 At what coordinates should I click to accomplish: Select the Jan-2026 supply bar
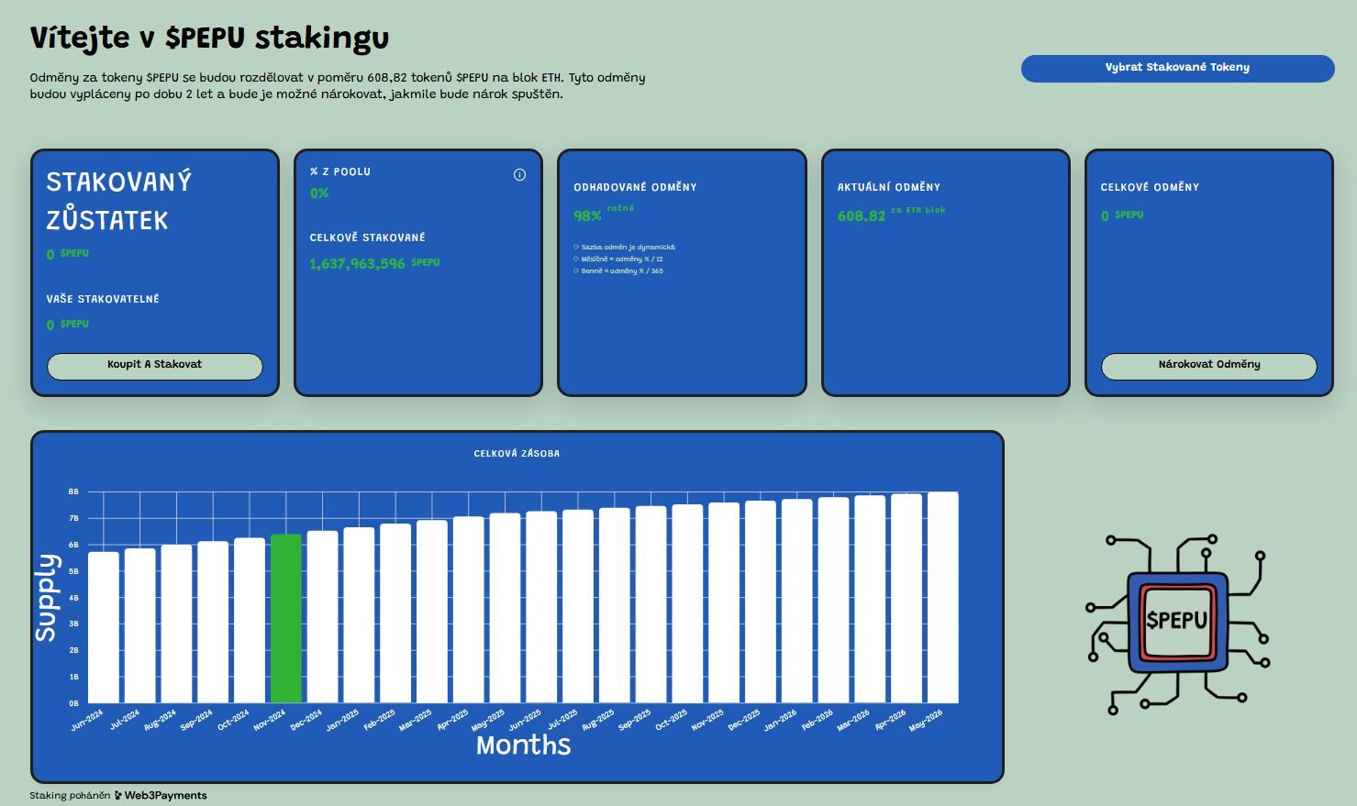[x=797, y=602]
